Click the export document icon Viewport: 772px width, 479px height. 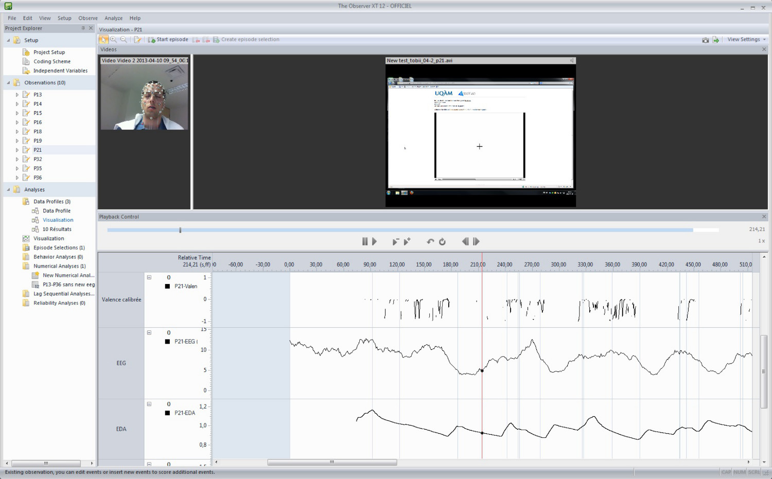tap(715, 40)
